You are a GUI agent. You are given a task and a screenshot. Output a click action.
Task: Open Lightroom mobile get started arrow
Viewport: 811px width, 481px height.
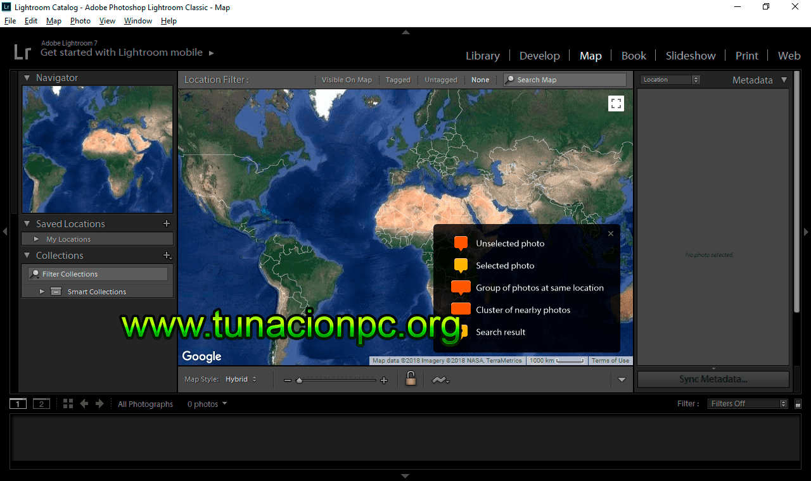[212, 53]
